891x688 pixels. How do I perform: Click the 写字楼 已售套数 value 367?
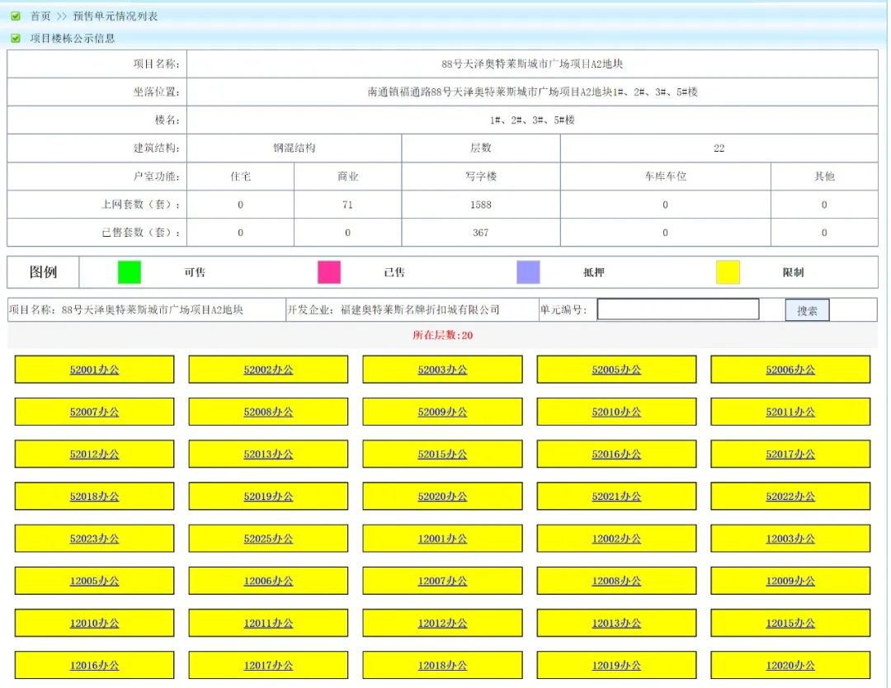click(x=481, y=233)
